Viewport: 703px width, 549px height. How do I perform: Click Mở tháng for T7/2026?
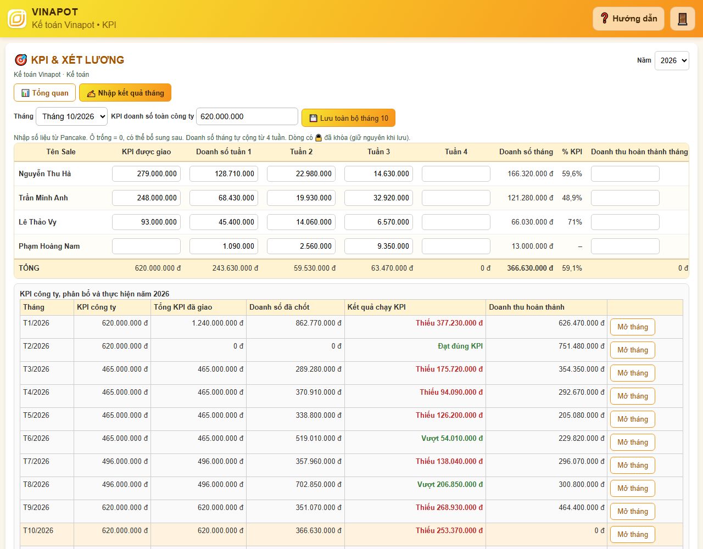pos(632,466)
